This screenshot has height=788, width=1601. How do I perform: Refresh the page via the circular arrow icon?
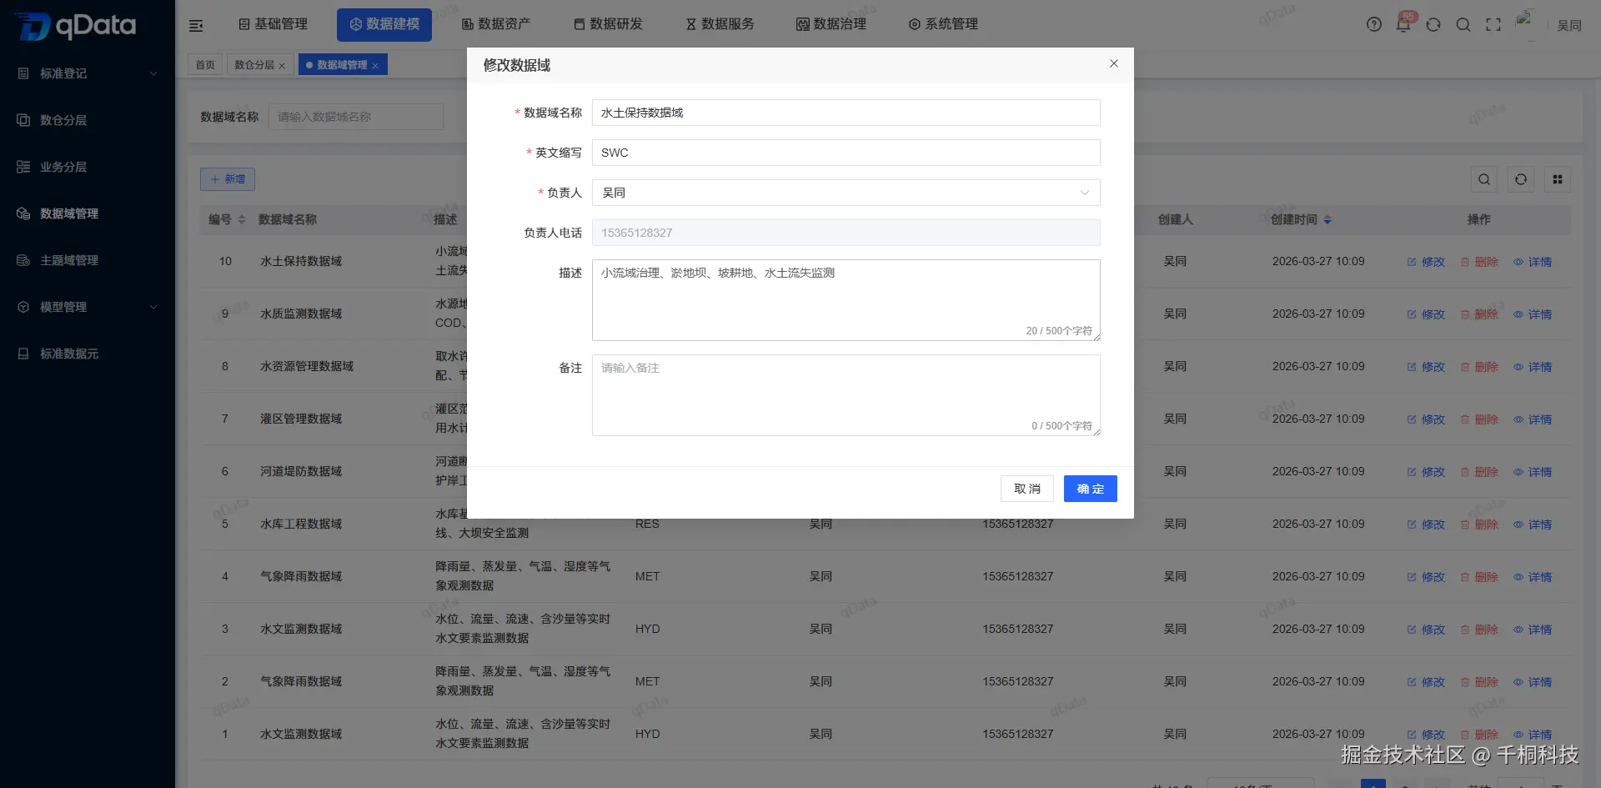coord(1433,24)
